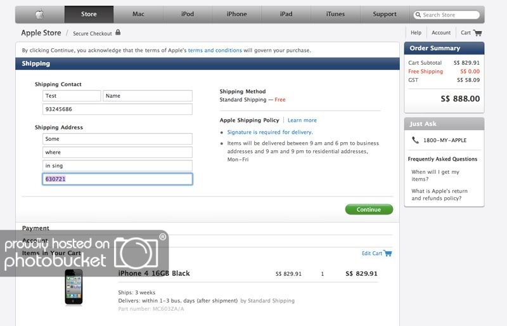Click the iPhone 4 16GB Black title
Image resolution: width=507 pixels, height=326 pixels.
pos(154,273)
